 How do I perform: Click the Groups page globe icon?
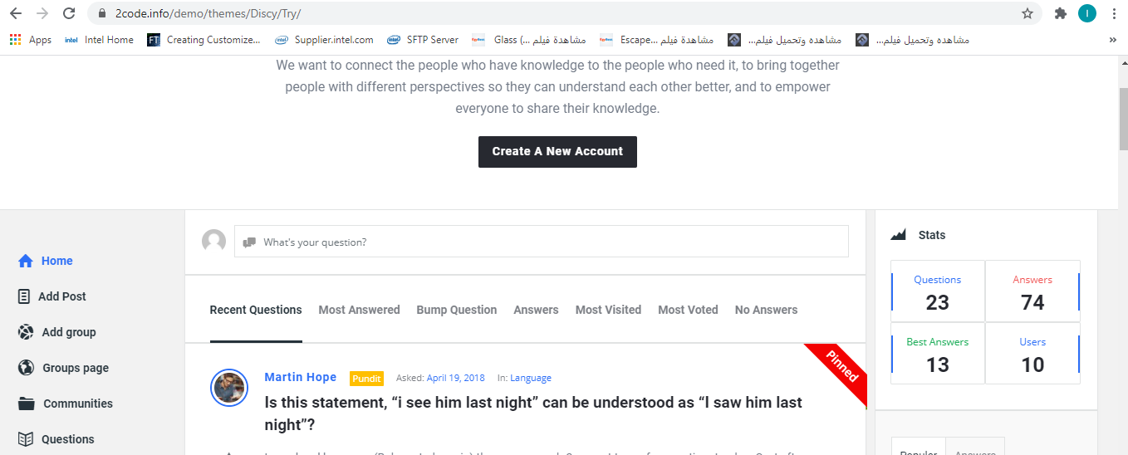[27, 368]
